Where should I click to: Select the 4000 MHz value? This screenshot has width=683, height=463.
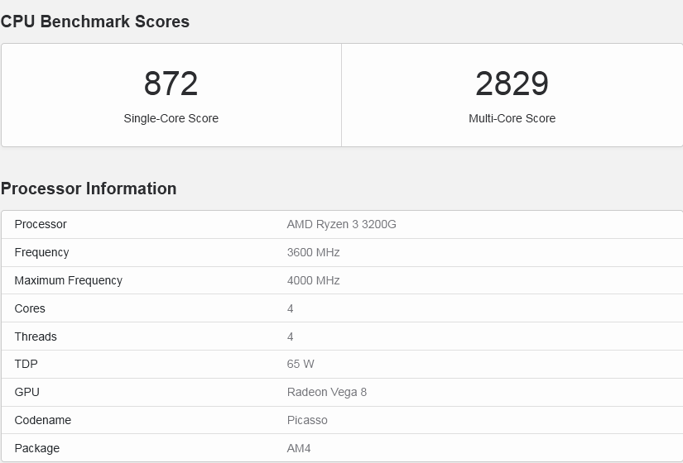313,280
